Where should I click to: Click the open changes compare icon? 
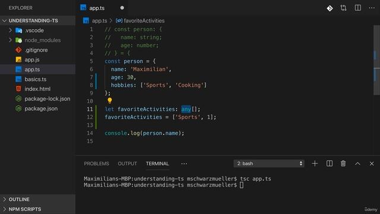point(343,8)
